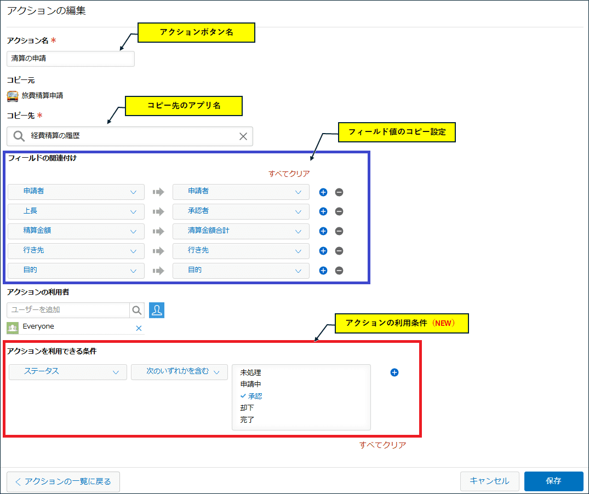This screenshot has height=494, width=589.
Task: Open the user picker icon beside search
Action: 157,310
